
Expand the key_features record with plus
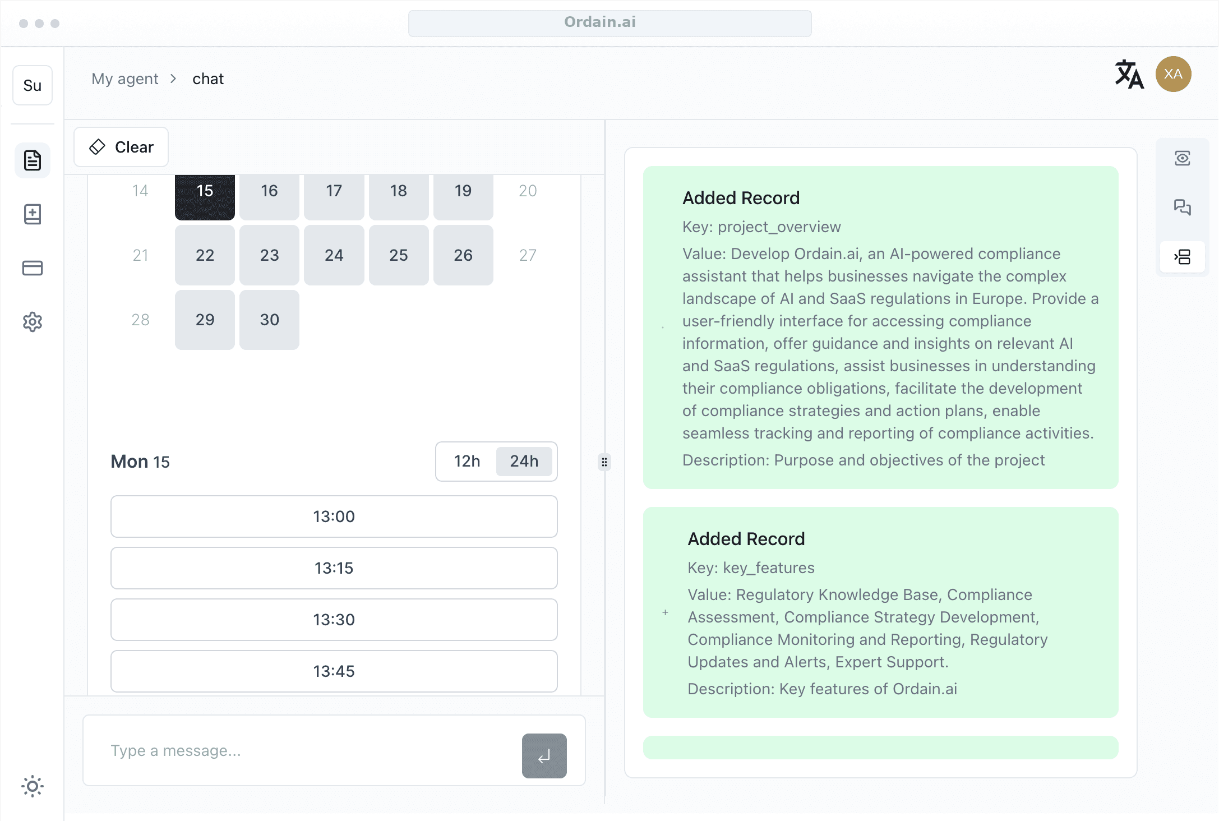point(665,612)
